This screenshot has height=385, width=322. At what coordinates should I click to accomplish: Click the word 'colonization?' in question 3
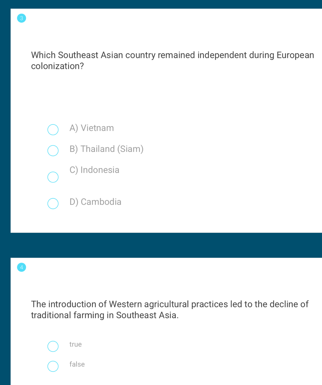[58, 66]
